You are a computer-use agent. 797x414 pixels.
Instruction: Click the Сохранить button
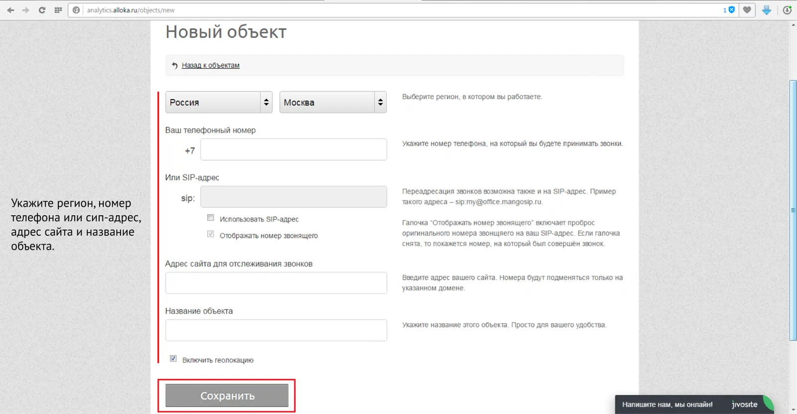[x=227, y=396]
